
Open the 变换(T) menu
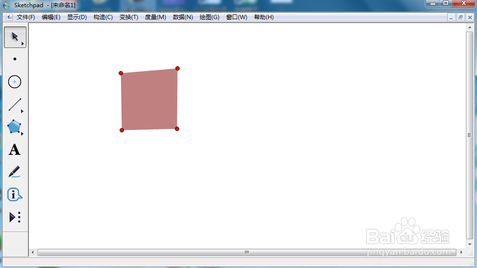tap(129, 17)
